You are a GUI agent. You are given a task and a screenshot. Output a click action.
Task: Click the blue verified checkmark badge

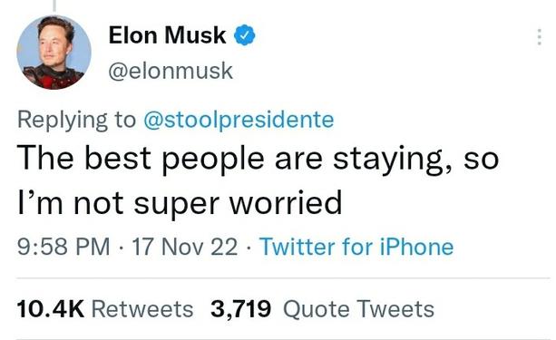[244, 35]
